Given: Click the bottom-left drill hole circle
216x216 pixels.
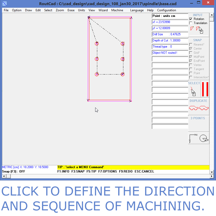Looking at the screenshot, I should coord(97,74).
